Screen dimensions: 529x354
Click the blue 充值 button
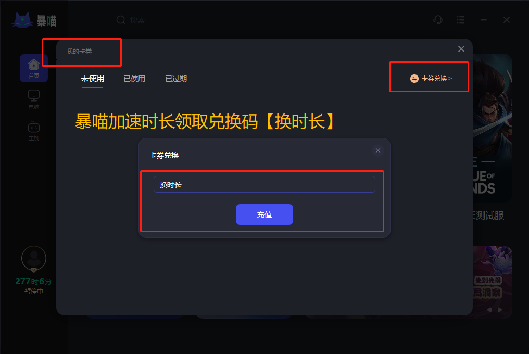(264, 214)
